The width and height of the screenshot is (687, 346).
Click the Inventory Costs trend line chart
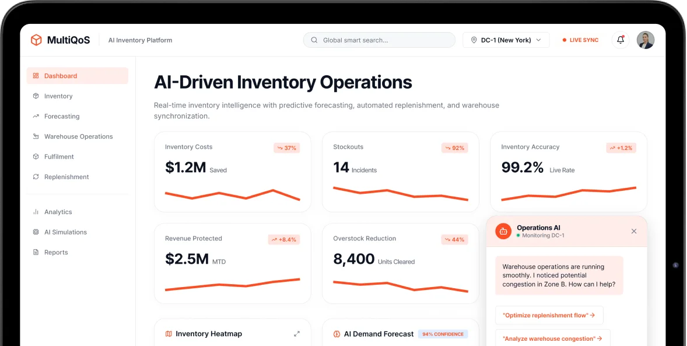(x=233, y=195)
